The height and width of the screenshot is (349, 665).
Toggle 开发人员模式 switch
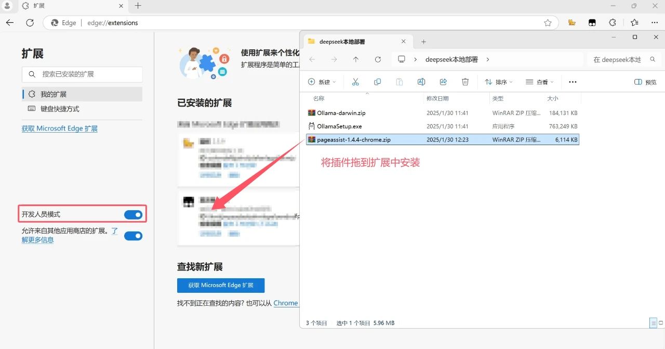coord(133,214)
